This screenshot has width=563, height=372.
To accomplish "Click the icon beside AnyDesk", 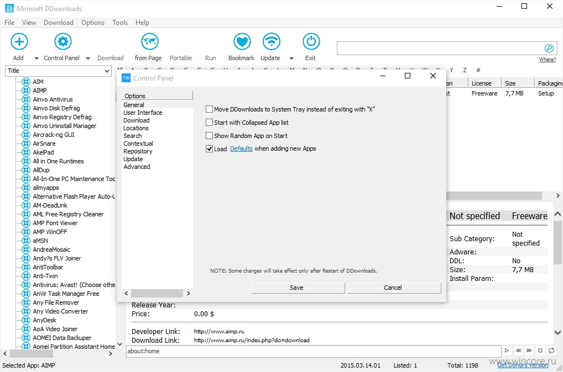I will coord(26,320).
